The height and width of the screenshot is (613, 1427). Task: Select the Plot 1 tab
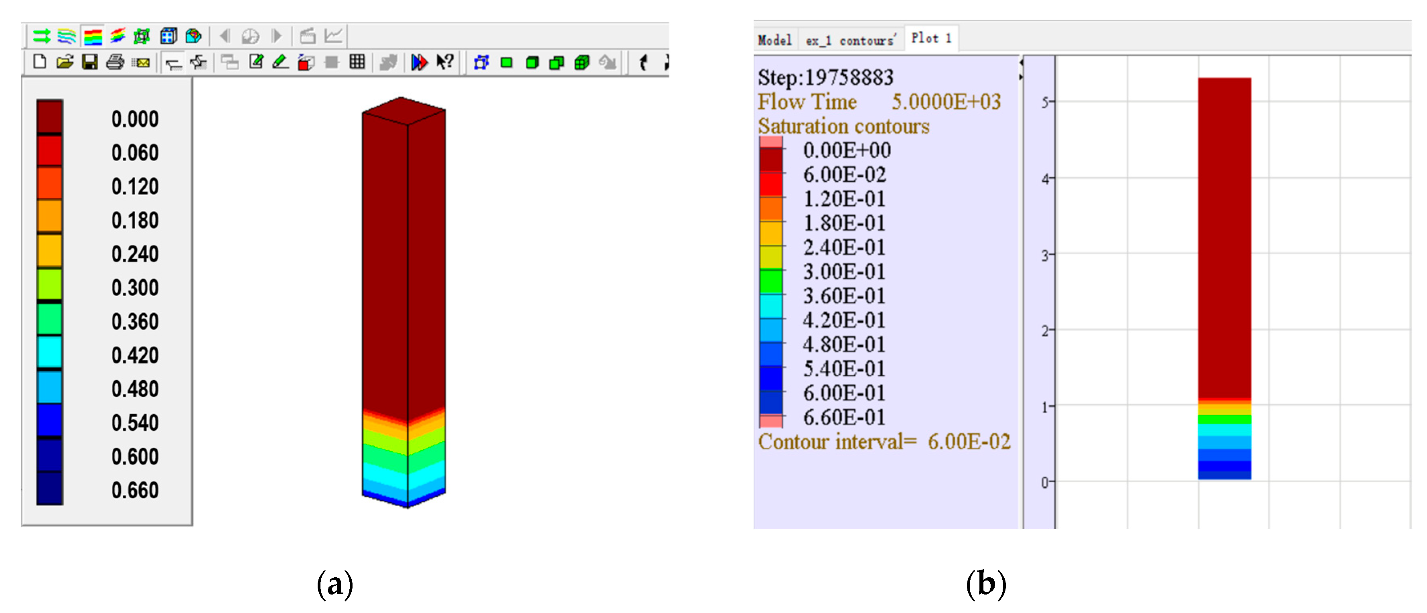(x=931, y=38)
